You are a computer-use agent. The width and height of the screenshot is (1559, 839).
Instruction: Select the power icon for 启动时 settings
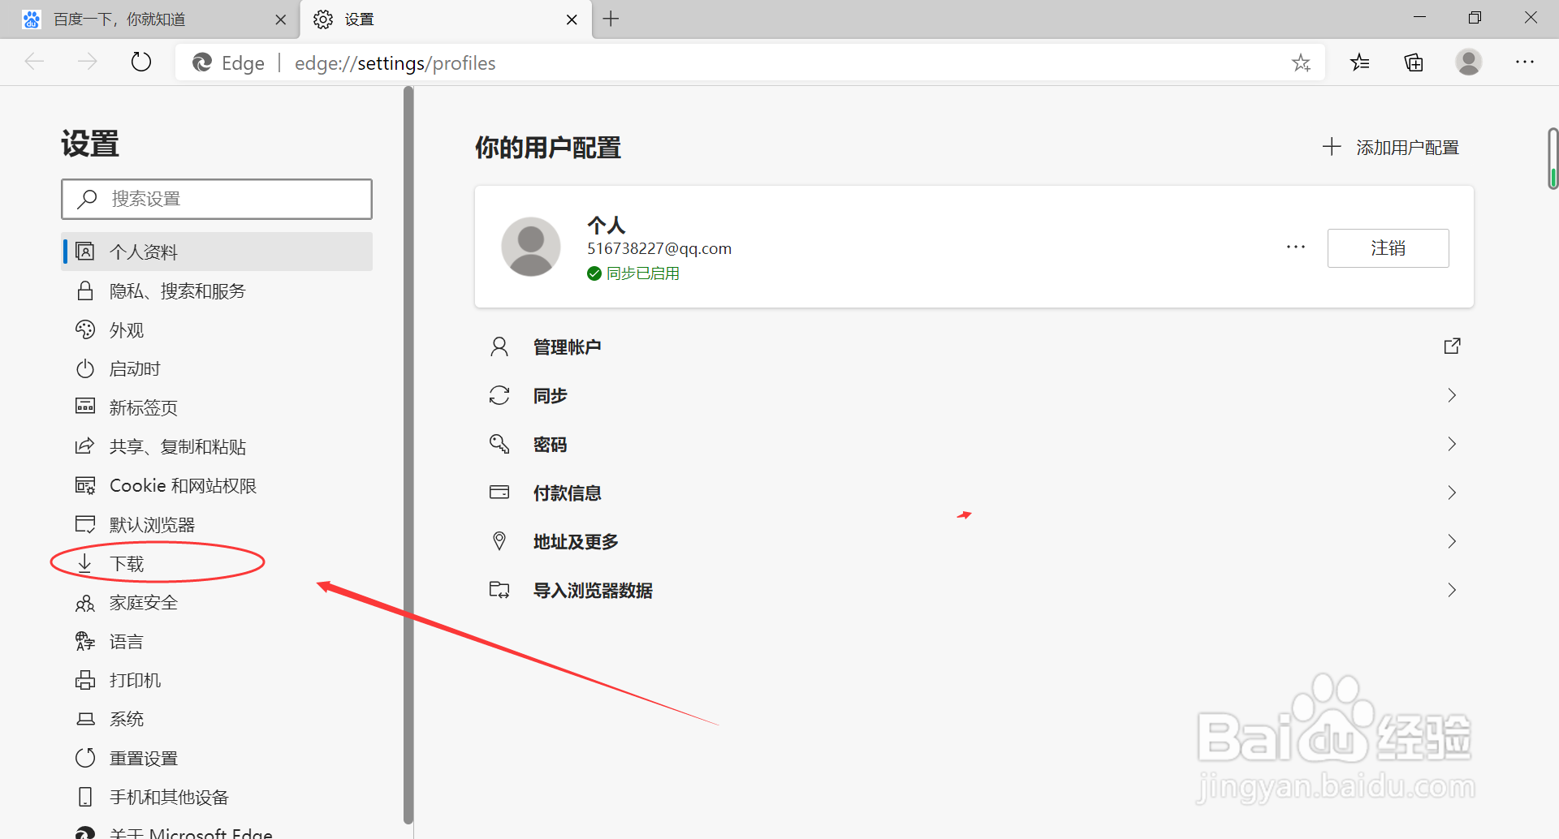[85, 368]
